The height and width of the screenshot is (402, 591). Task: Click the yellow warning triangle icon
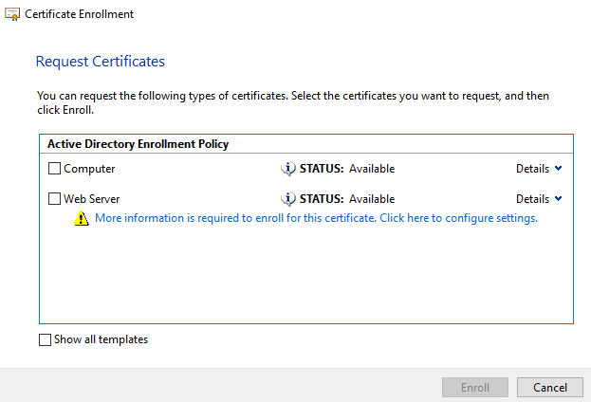click(82, 218)
